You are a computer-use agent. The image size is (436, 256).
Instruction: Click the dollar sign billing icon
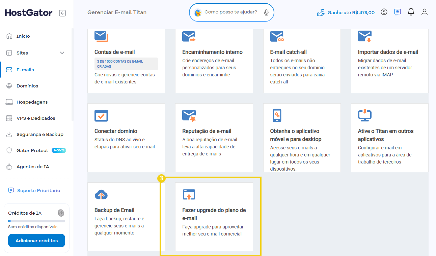point(384,12)
